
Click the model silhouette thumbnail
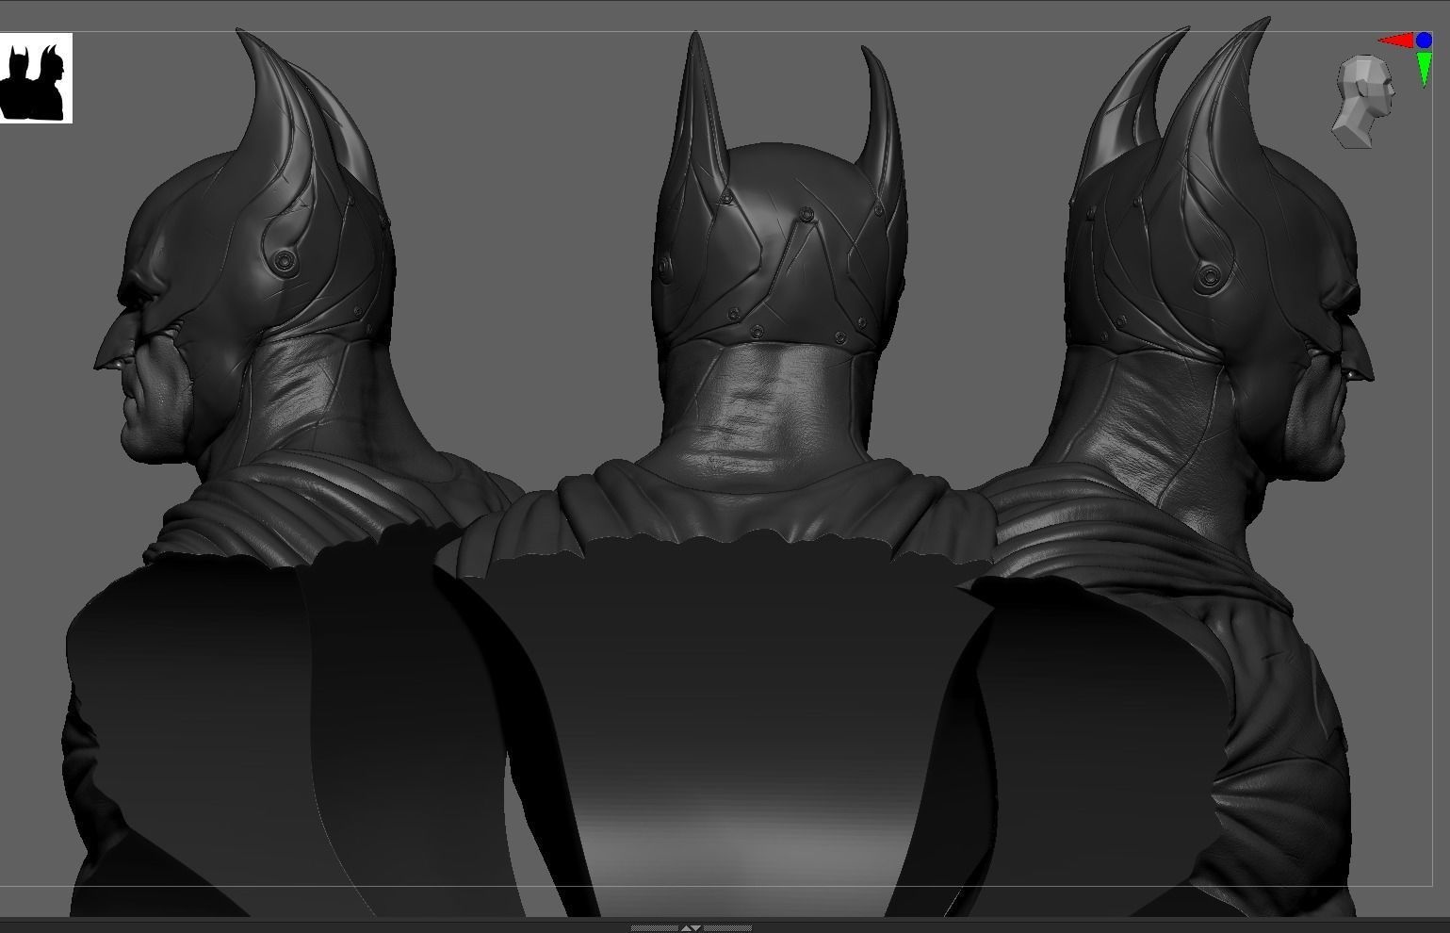(36, 79)
